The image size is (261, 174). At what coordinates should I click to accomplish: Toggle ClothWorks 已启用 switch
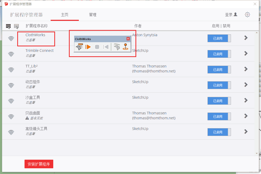pyautogui.click(x=219, y=38)
